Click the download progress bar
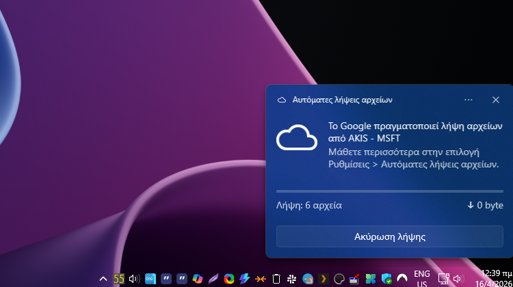513x287 pixels. (389, 191)
